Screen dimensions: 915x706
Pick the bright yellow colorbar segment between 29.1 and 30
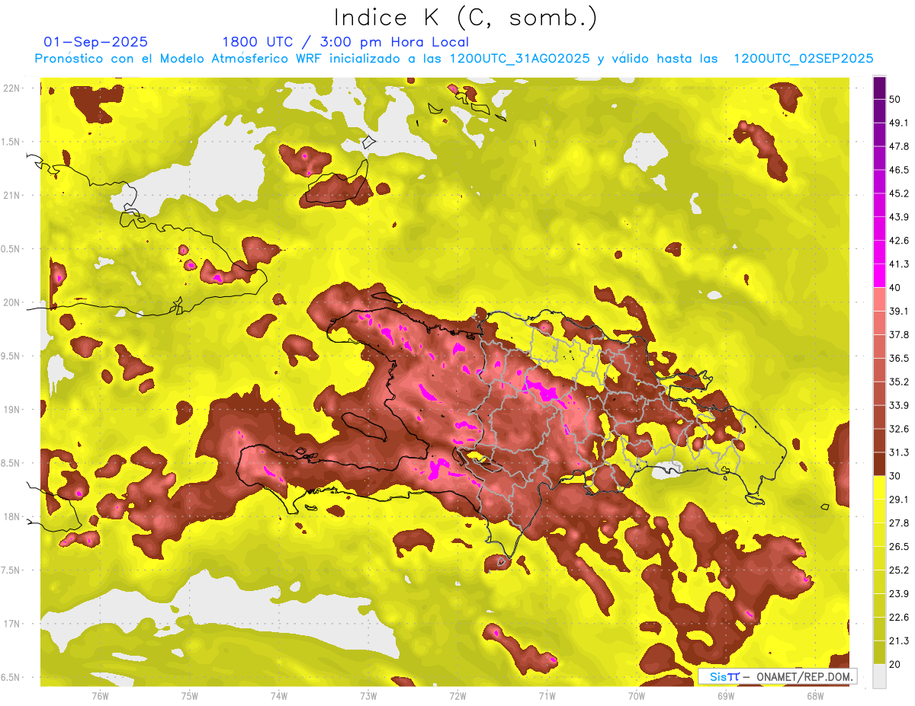click(879, 487)
